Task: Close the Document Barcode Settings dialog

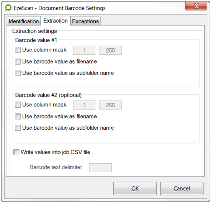Action: click(196, 6)
